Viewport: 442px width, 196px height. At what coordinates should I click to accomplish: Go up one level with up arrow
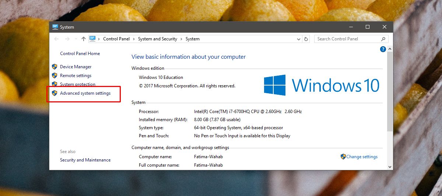pos(84,39)
